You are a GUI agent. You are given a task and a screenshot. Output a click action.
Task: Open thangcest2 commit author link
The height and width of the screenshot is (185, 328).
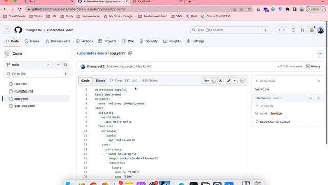click(x=96, y=66)
